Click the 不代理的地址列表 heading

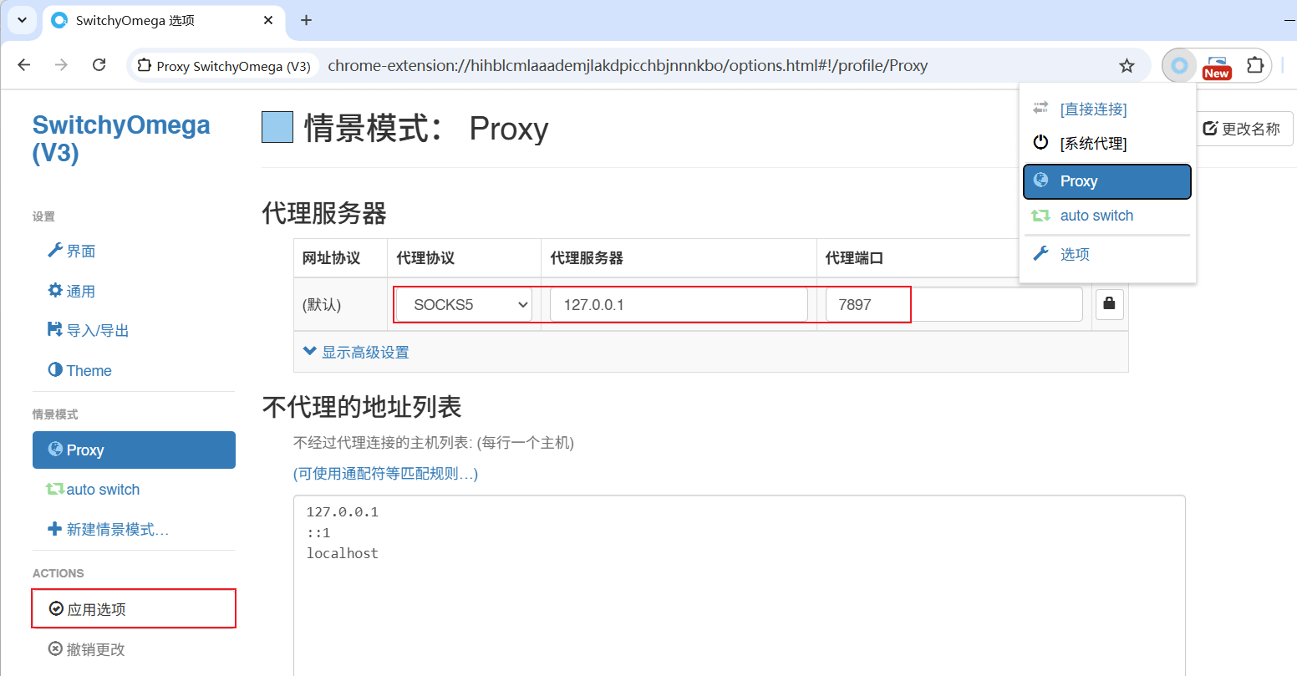point(362,407)
